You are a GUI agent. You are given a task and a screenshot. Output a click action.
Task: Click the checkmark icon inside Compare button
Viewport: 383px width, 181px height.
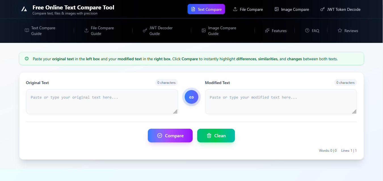(160, 136)
